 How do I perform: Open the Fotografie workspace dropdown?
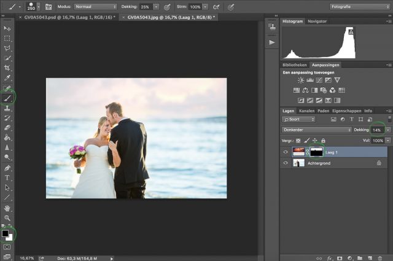359,7
